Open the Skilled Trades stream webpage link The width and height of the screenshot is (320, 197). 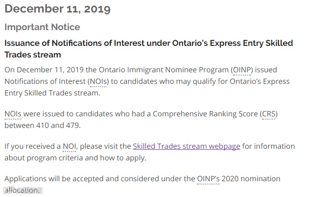pyautogui.click(x=186, y=146)
